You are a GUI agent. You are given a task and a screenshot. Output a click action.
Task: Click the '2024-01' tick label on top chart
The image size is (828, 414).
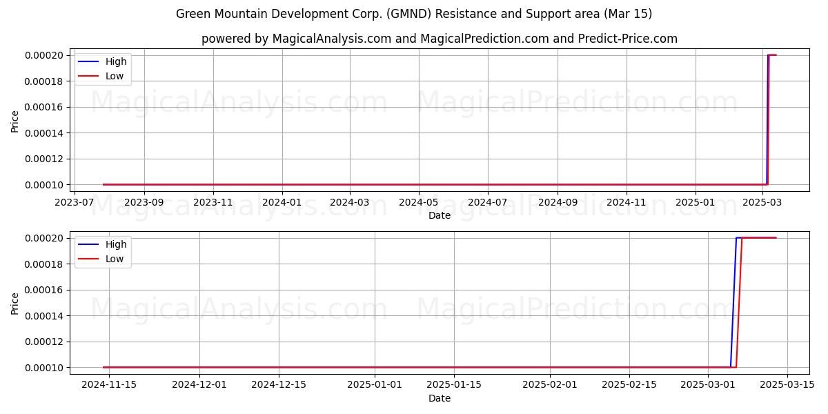pyautogui.click(x=282, y=204)
